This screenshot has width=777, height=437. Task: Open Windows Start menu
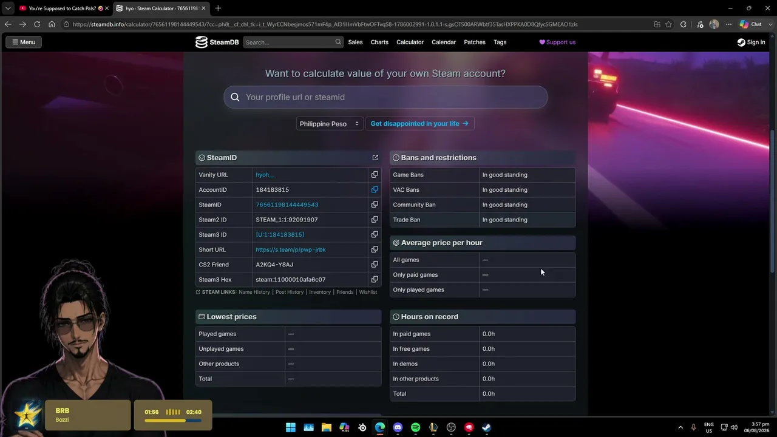291,427
